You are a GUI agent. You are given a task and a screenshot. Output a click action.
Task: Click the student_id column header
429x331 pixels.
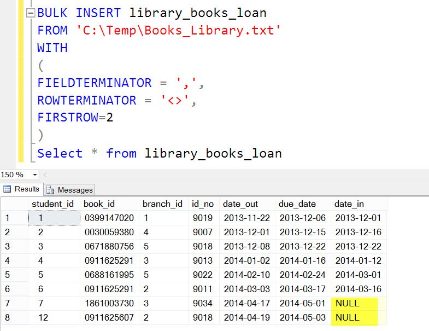[54, 204]
